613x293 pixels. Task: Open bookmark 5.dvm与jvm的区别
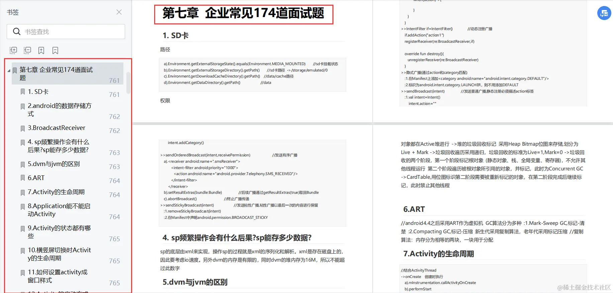(x=54, y=164)
